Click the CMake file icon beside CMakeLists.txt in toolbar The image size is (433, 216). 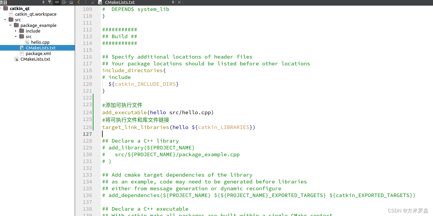[x=100, y=2]
